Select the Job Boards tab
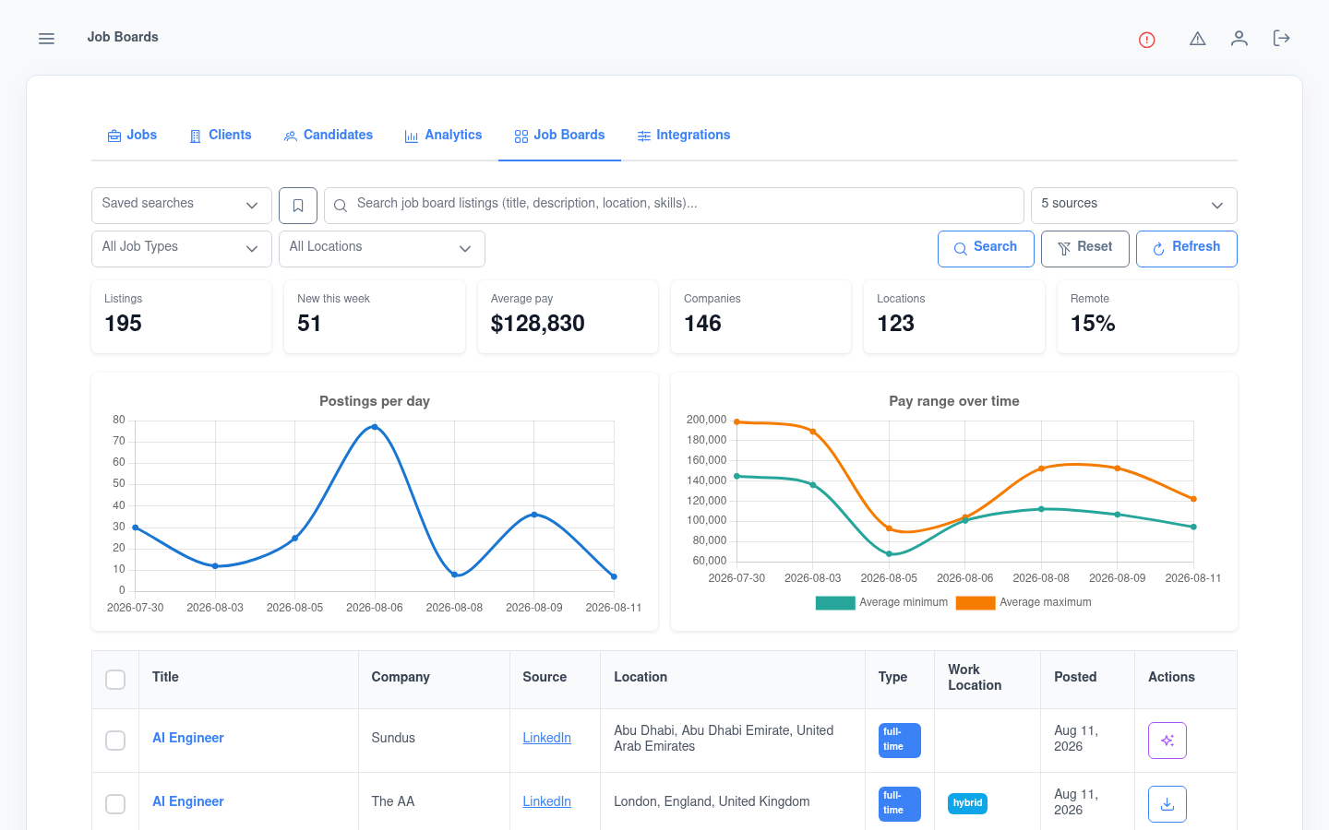 (x=559, y=136)
